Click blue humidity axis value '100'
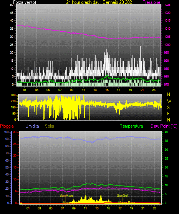Screen dimensions: 179x214 [x=7, y=132]
